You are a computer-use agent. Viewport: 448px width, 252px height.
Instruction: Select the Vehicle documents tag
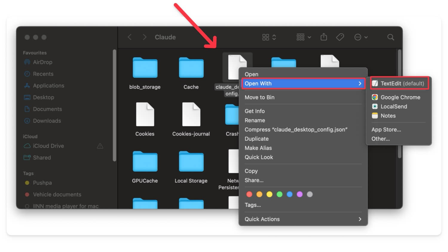pos(57,194)
